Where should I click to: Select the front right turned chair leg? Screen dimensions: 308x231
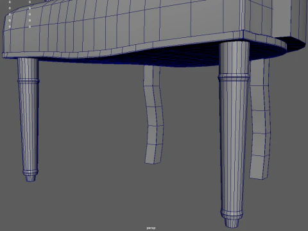coord(233,135)
